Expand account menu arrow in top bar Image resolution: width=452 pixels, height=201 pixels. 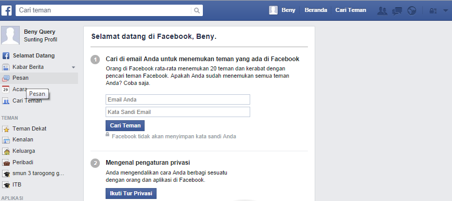445,11
